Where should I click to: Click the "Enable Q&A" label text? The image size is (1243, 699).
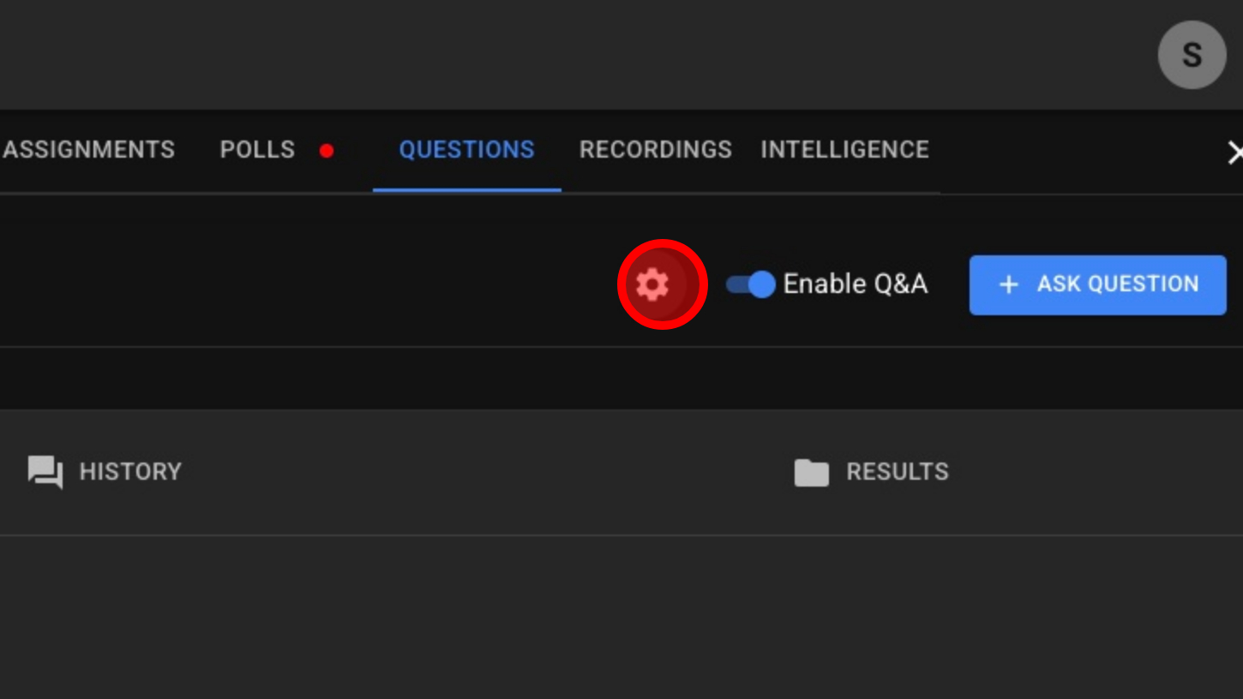pos(855,284)
